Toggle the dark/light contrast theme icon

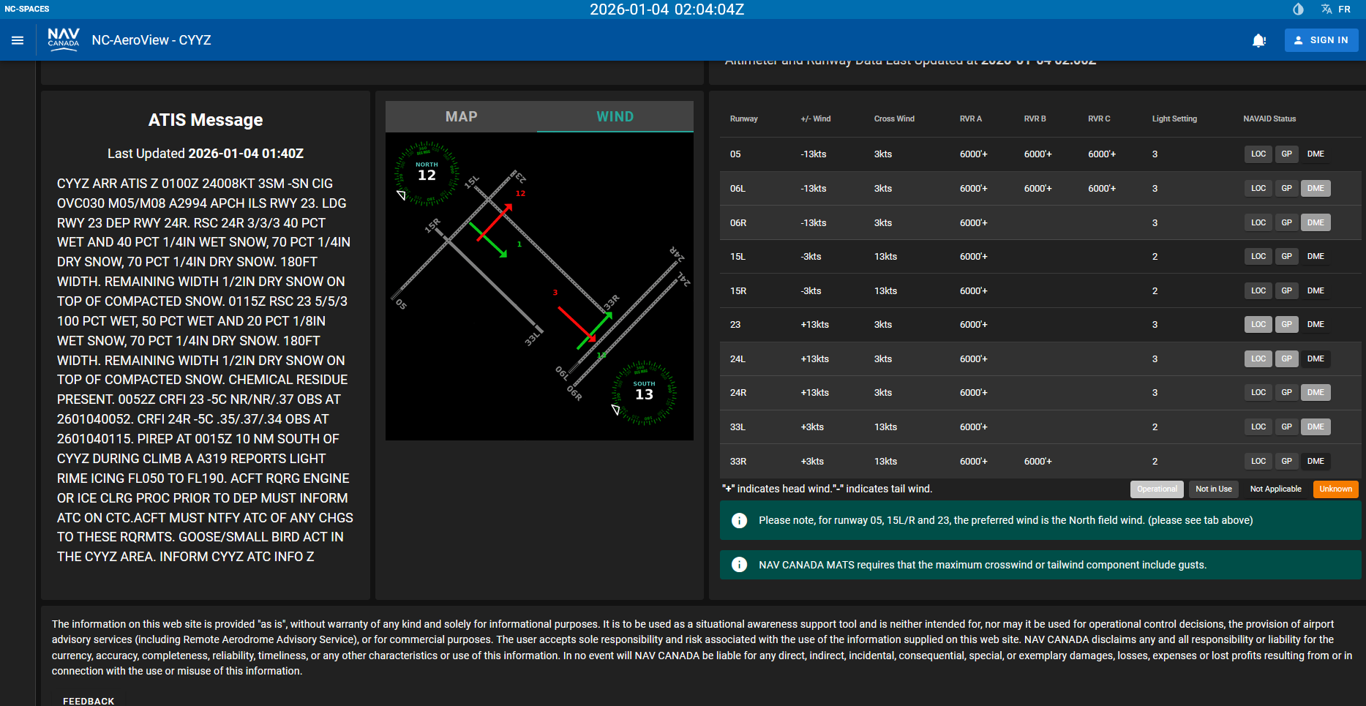1298,10
